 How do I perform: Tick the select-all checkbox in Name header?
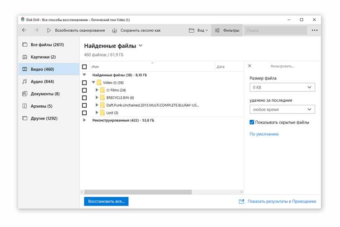pyautogui.click(x=84, y=67)
